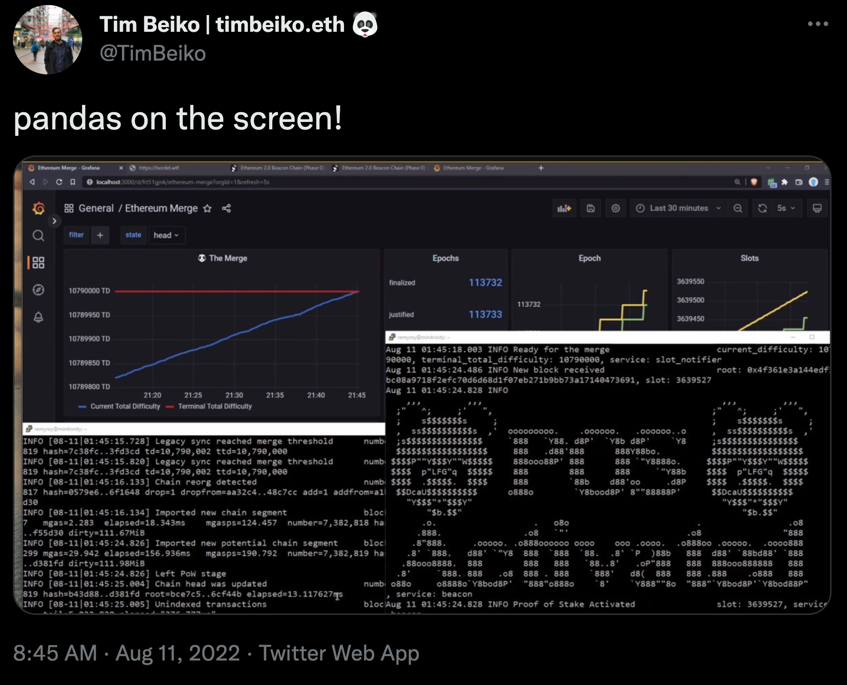
Task: Click the zoom out time range icon
Action: [x=737, y=208]
